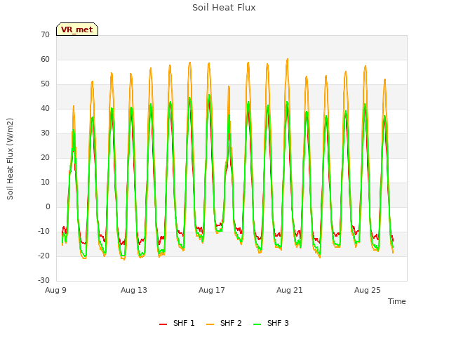Click the -30 y-axis tick label
449x337 pixels.
click(43, 280)
